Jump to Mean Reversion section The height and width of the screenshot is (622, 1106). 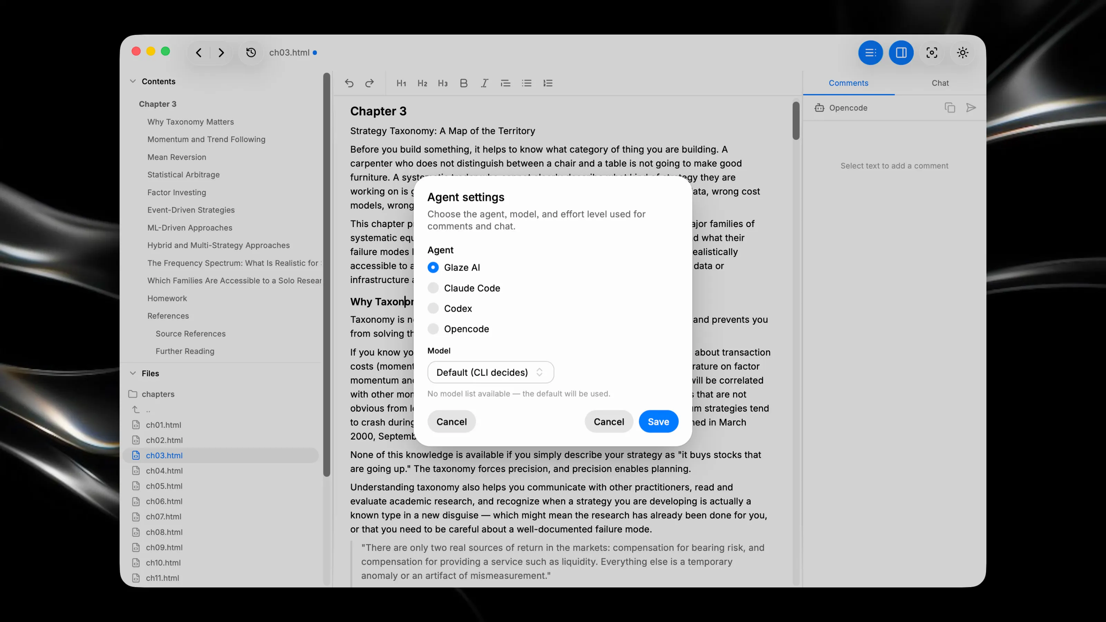coord(177,157)
